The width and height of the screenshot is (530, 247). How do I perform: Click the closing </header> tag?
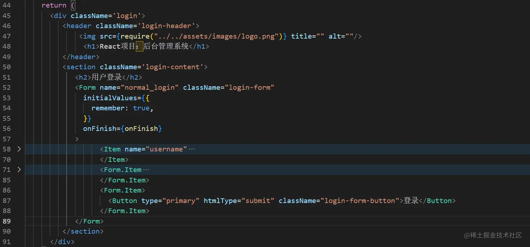tap(81, 57)
